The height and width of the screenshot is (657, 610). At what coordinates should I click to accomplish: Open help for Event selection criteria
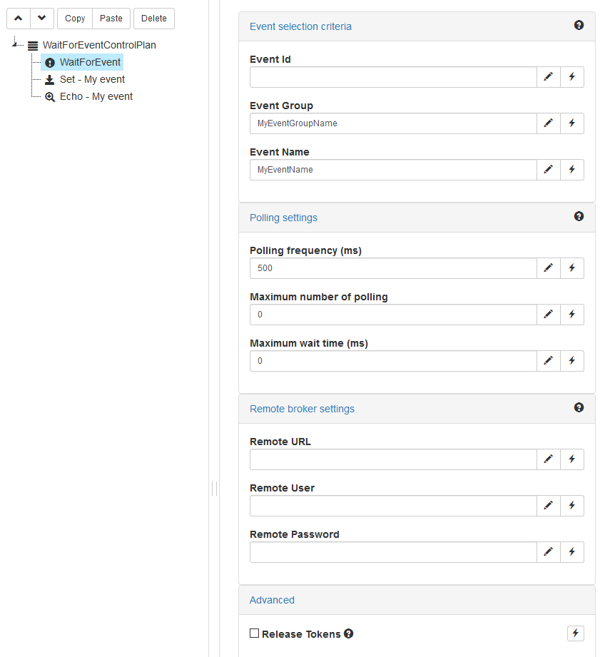[579, 25]
